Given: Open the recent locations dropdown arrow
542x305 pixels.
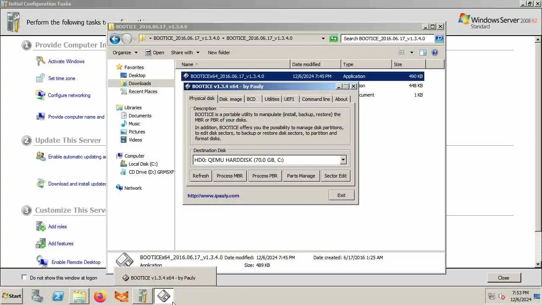Looking at the screenshot, I should (x=135, y=39).
